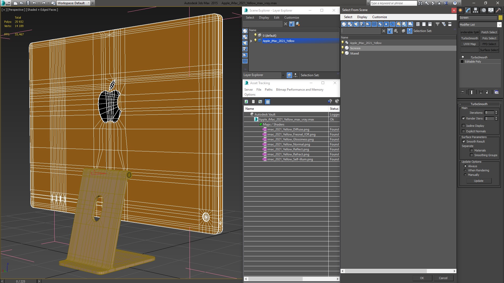The height and width of the screenshot is (283, 504).
Task: Uncheck the Smooth Result checkbox
Action: pos(464,141)
